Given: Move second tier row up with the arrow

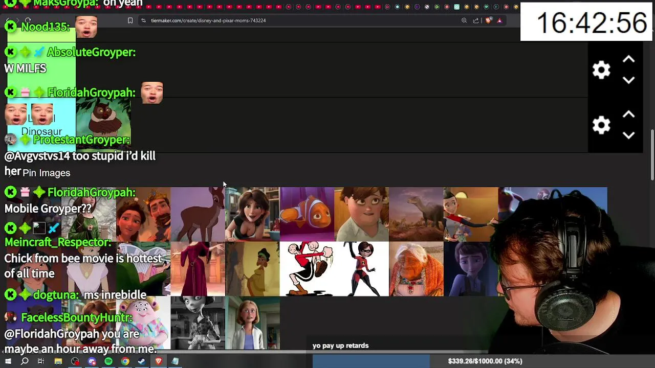Looking at the screenshot, I should [x=629, y=115].
